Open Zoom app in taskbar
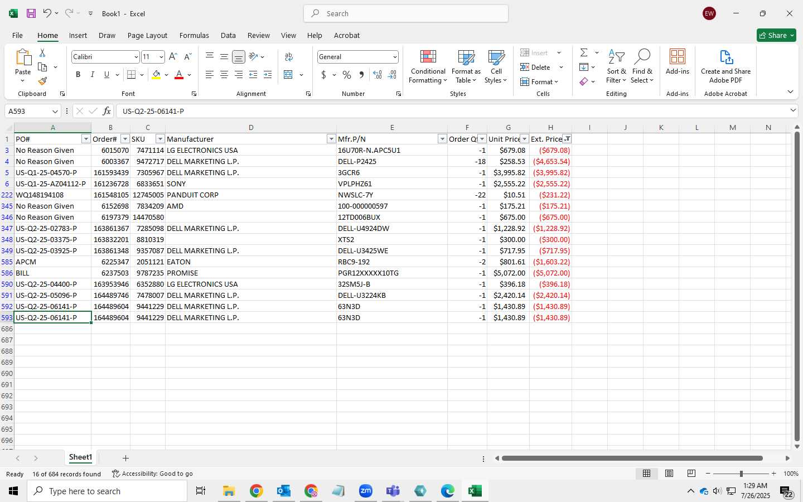The image size is (803, 502). point(365,491)
